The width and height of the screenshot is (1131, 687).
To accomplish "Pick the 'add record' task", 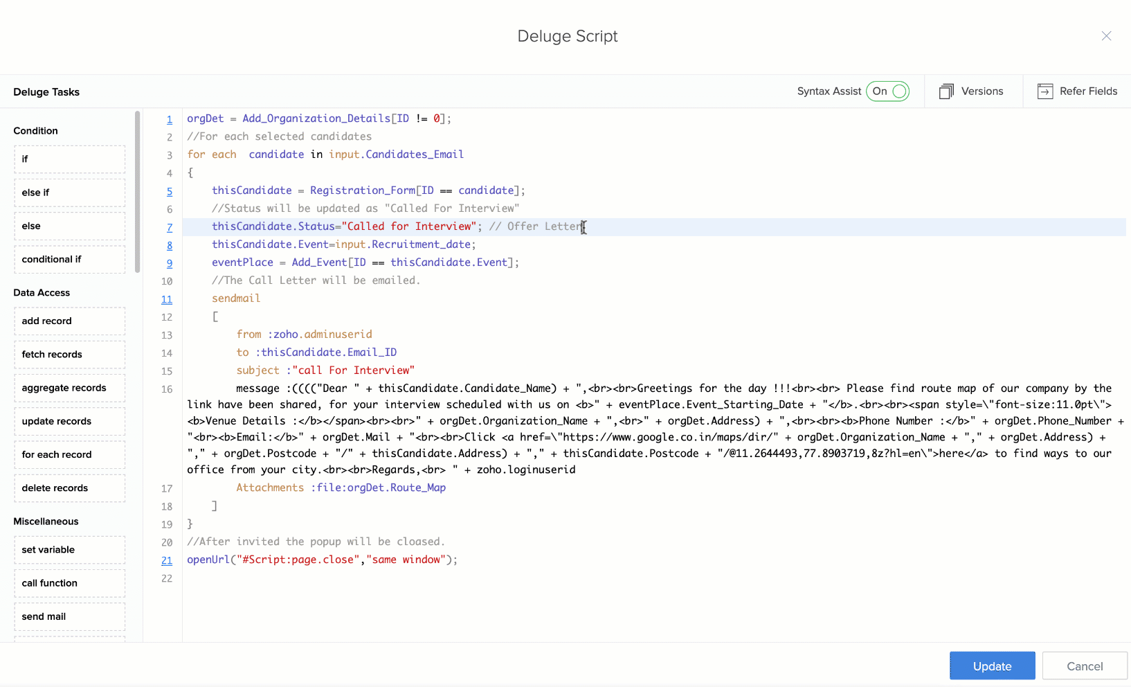I will (69, 321).
